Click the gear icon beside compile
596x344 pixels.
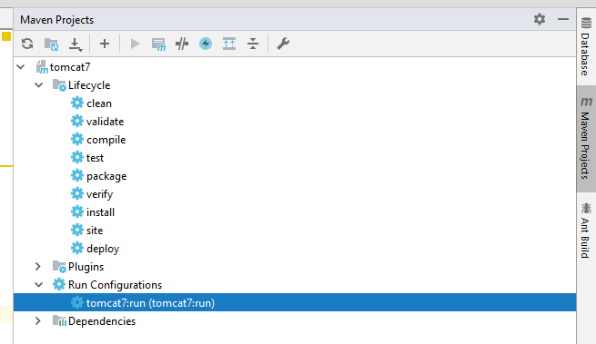[x=77, y=139]
